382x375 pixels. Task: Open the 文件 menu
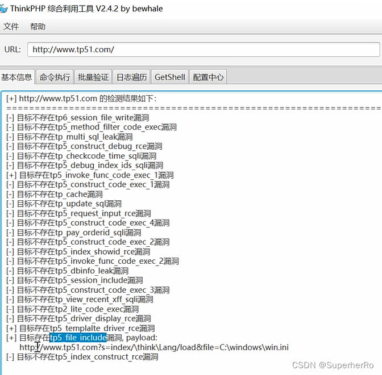[x=11, y=27]
